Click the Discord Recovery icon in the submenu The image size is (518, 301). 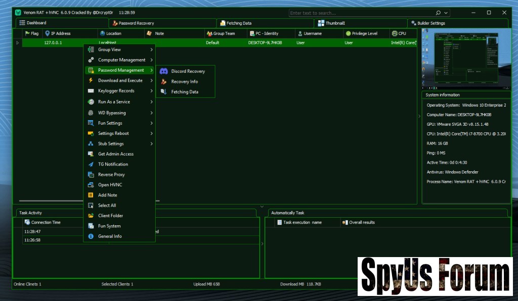click(163, 71)
